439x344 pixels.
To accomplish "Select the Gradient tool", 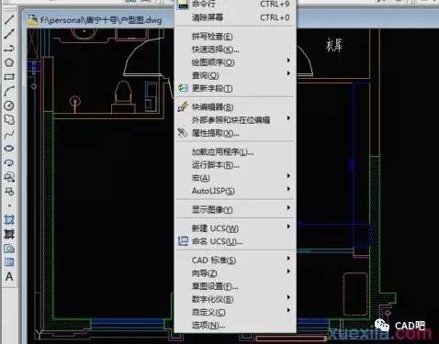I will [x=9, y=234].
